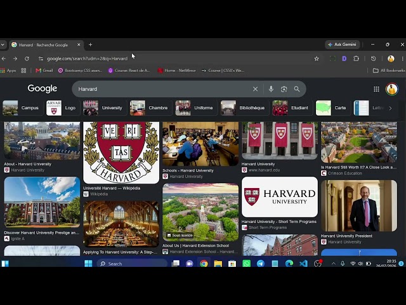Select the Chambre filter chip
406x305 pixels.
point(150,108)
